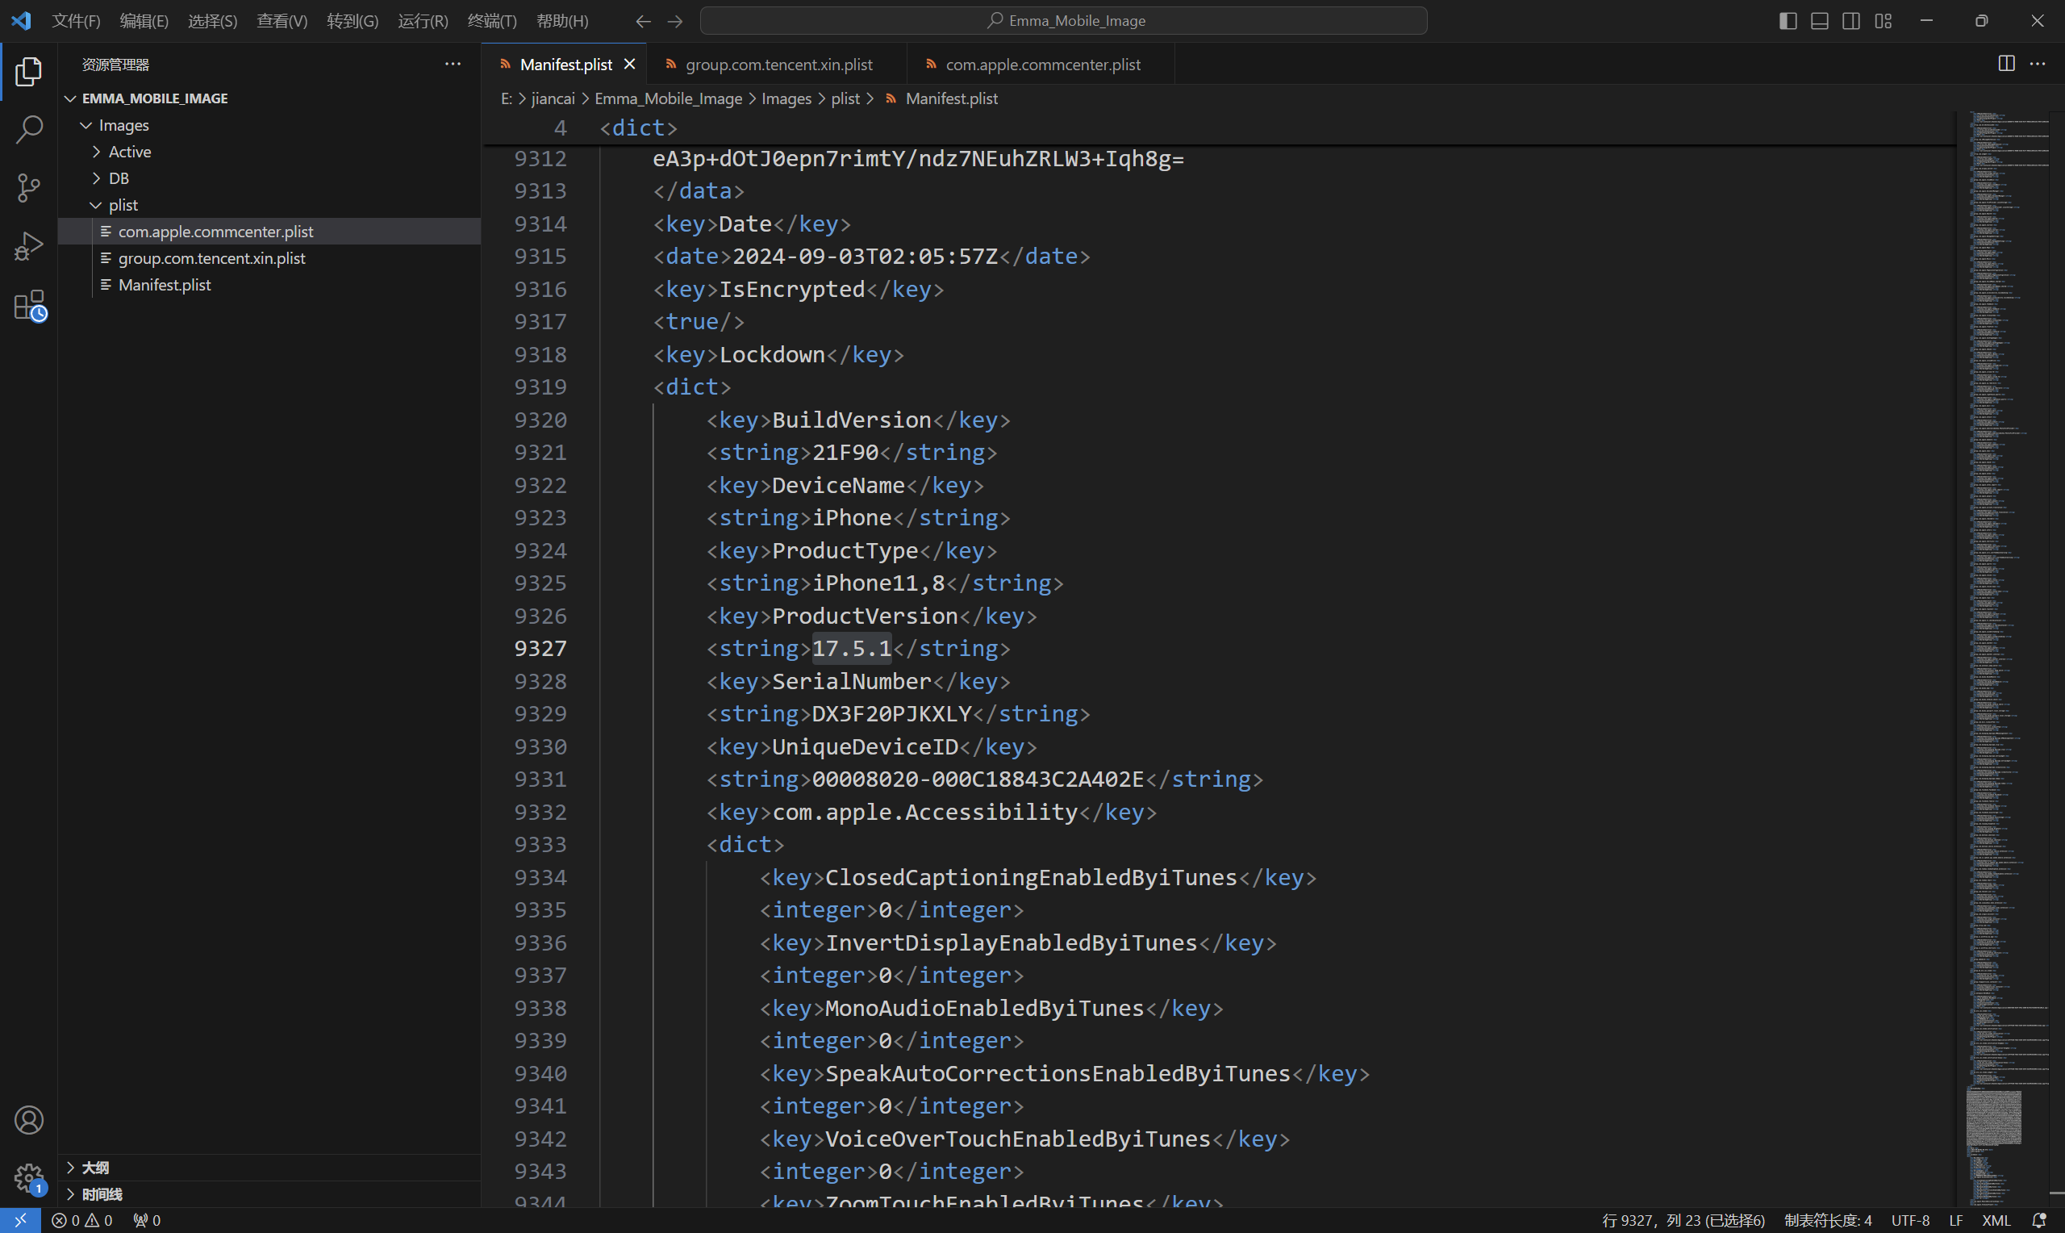The height and width of the screenshot is (1233, 2065).
Task: Click the DX3F20PJKXLY serial number string
Action: click(x=891, y=713)
